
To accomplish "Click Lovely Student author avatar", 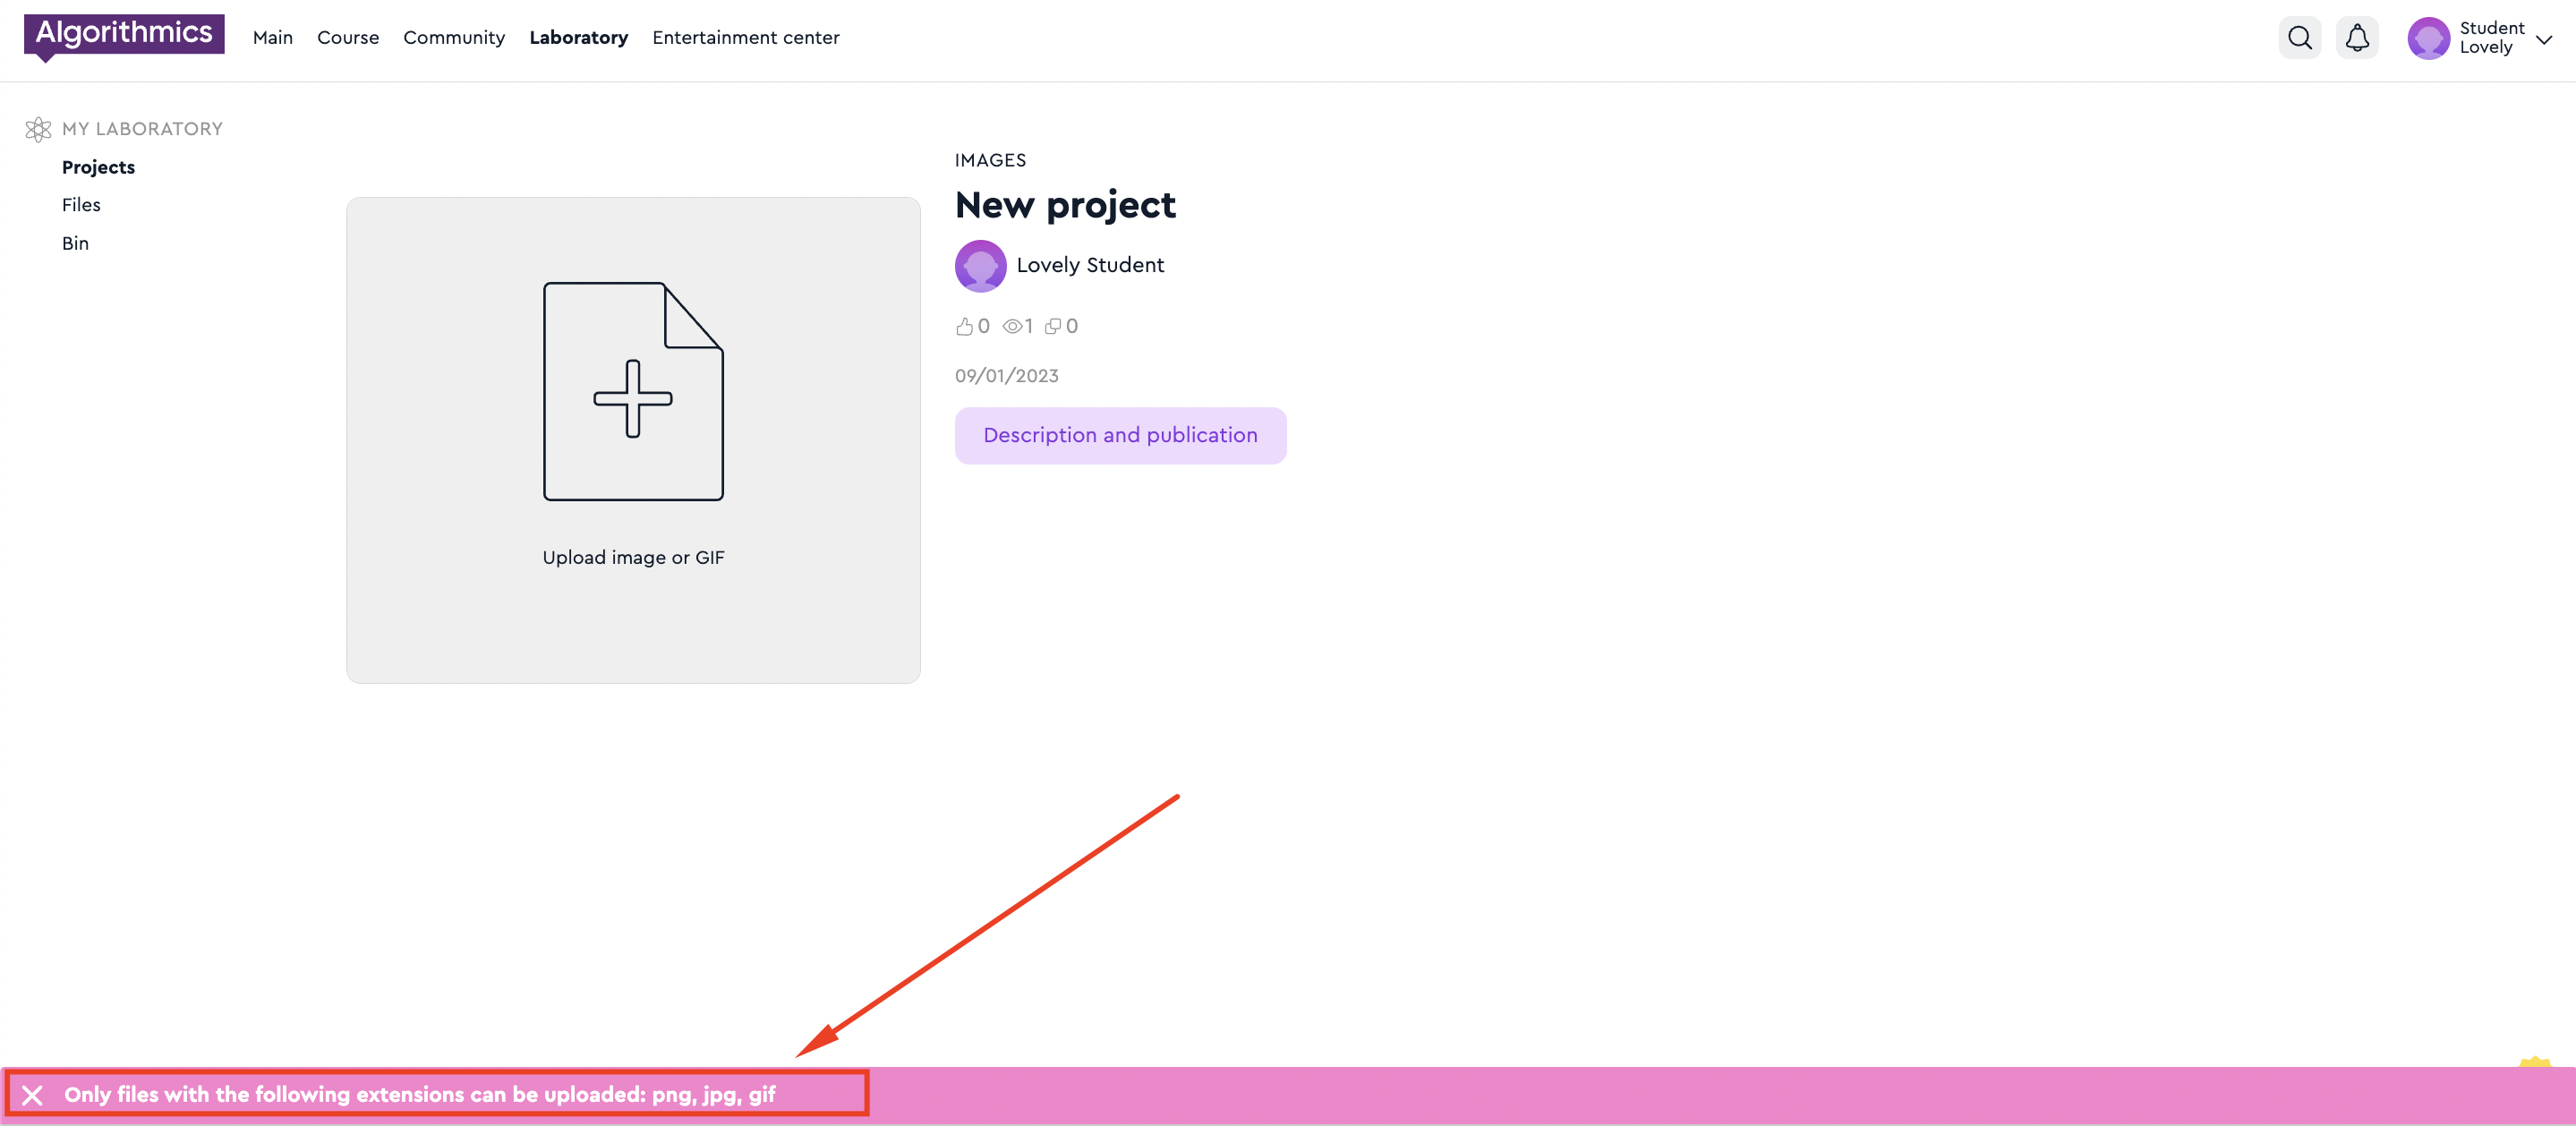I will 980,265.
